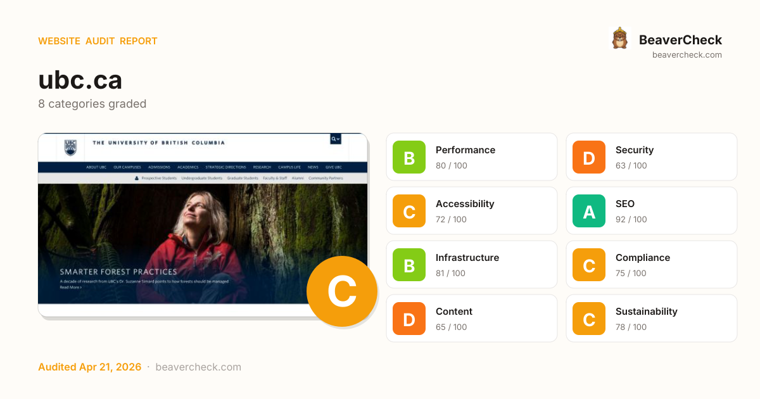
Task: Click the Security grade D badge
Action: coord(589,157)
